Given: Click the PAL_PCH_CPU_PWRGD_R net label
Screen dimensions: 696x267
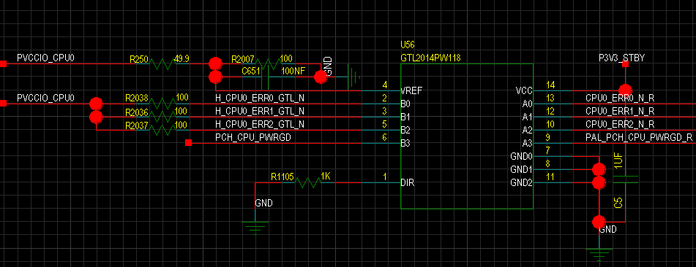Looking at the screenshot, I should click(639, 137).
